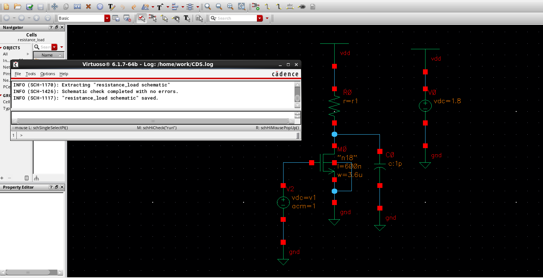
Task: Click the red X Delete icon
Action: click(88, 7)
